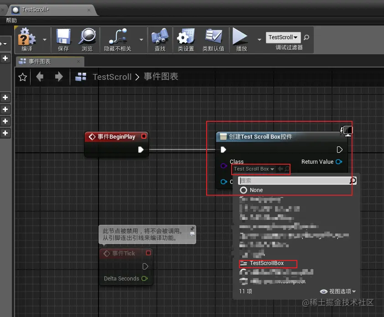Click the purple Class input pin
The image size is (384, 317).
[x=223, y=166]
